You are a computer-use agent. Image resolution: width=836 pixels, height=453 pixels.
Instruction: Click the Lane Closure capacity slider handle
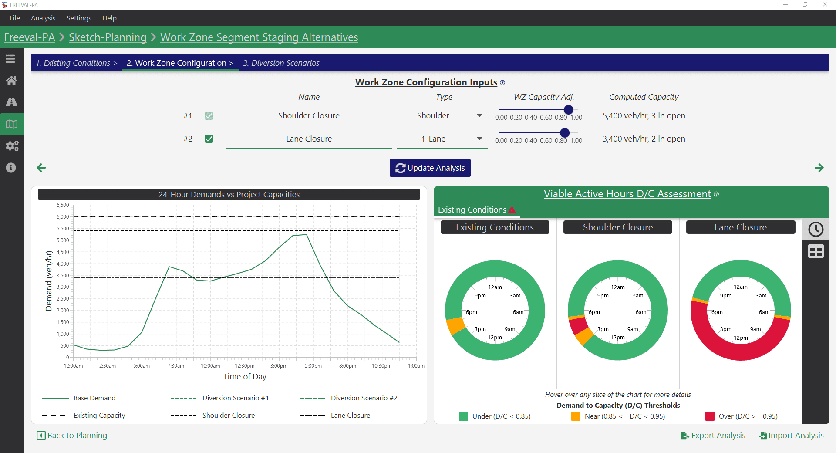(565, 133)
